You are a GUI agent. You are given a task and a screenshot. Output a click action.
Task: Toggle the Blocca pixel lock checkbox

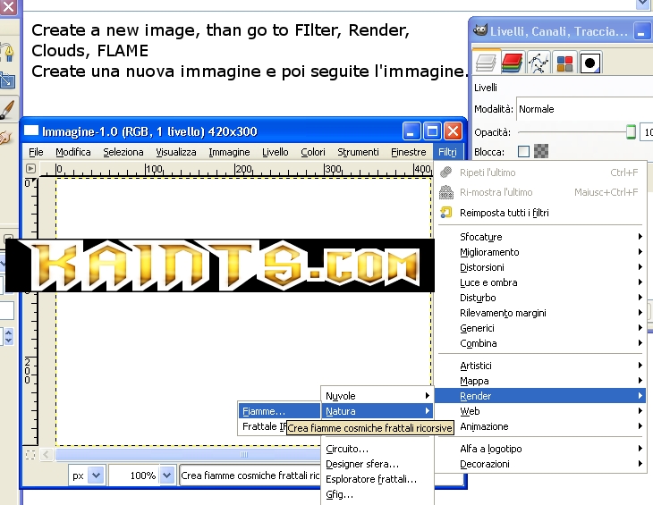pos(523,151)
